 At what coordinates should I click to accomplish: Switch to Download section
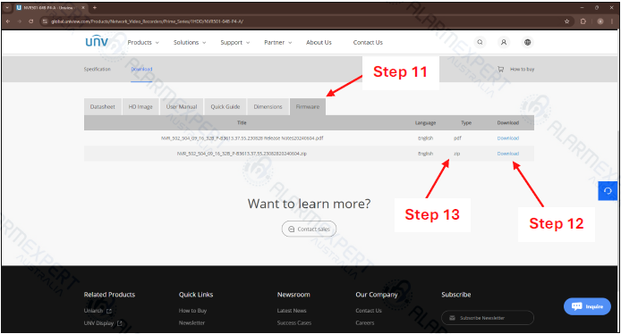pyautogui.click(x=141, y=69)
